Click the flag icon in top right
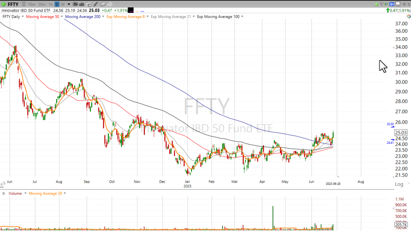This screenshot has width=411, height=231. tap(382, 4)
